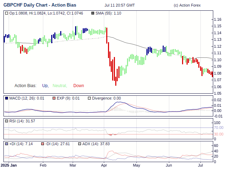Click the -DI (14) legend square

[x=42, y=143]
